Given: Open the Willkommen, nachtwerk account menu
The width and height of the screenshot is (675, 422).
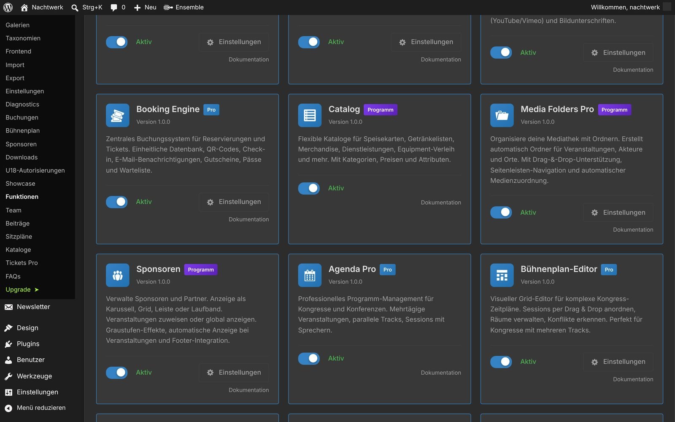Looking at the screenshot, I should pyautogui.click(x=630, y=7).
